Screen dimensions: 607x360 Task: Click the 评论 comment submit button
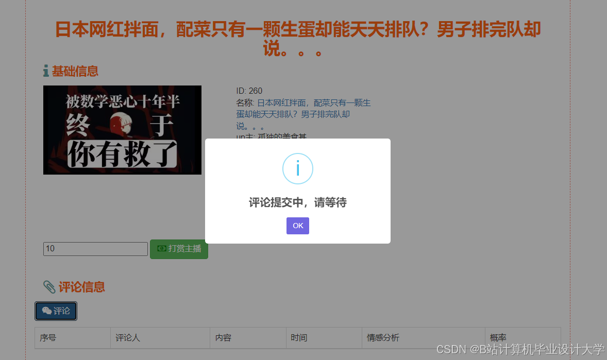tap(56, 311)
